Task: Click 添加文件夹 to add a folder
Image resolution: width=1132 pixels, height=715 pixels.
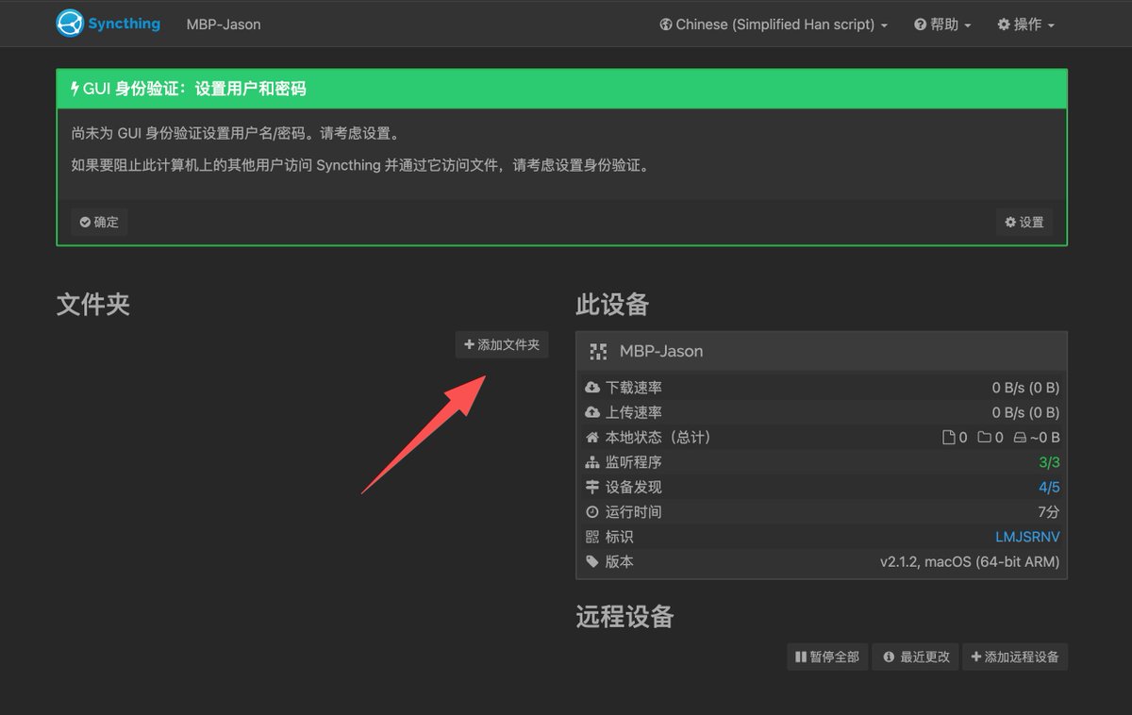Action: coord(502,345)
